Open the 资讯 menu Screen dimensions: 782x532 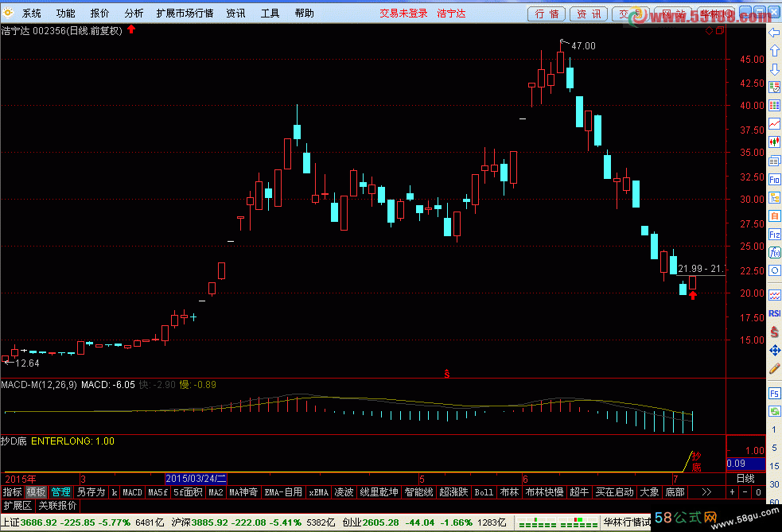click(x=235, y=14)
